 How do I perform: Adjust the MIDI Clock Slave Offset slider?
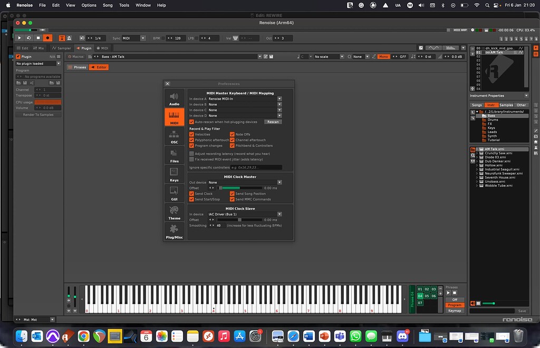pos(240,220)
